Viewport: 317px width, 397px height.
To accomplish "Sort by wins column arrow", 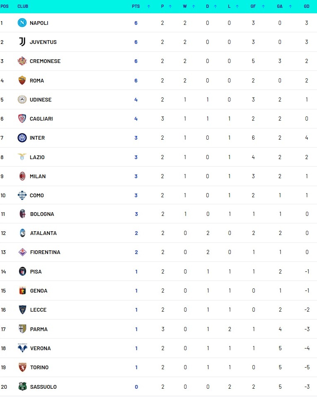I will [x=194, y=6].
